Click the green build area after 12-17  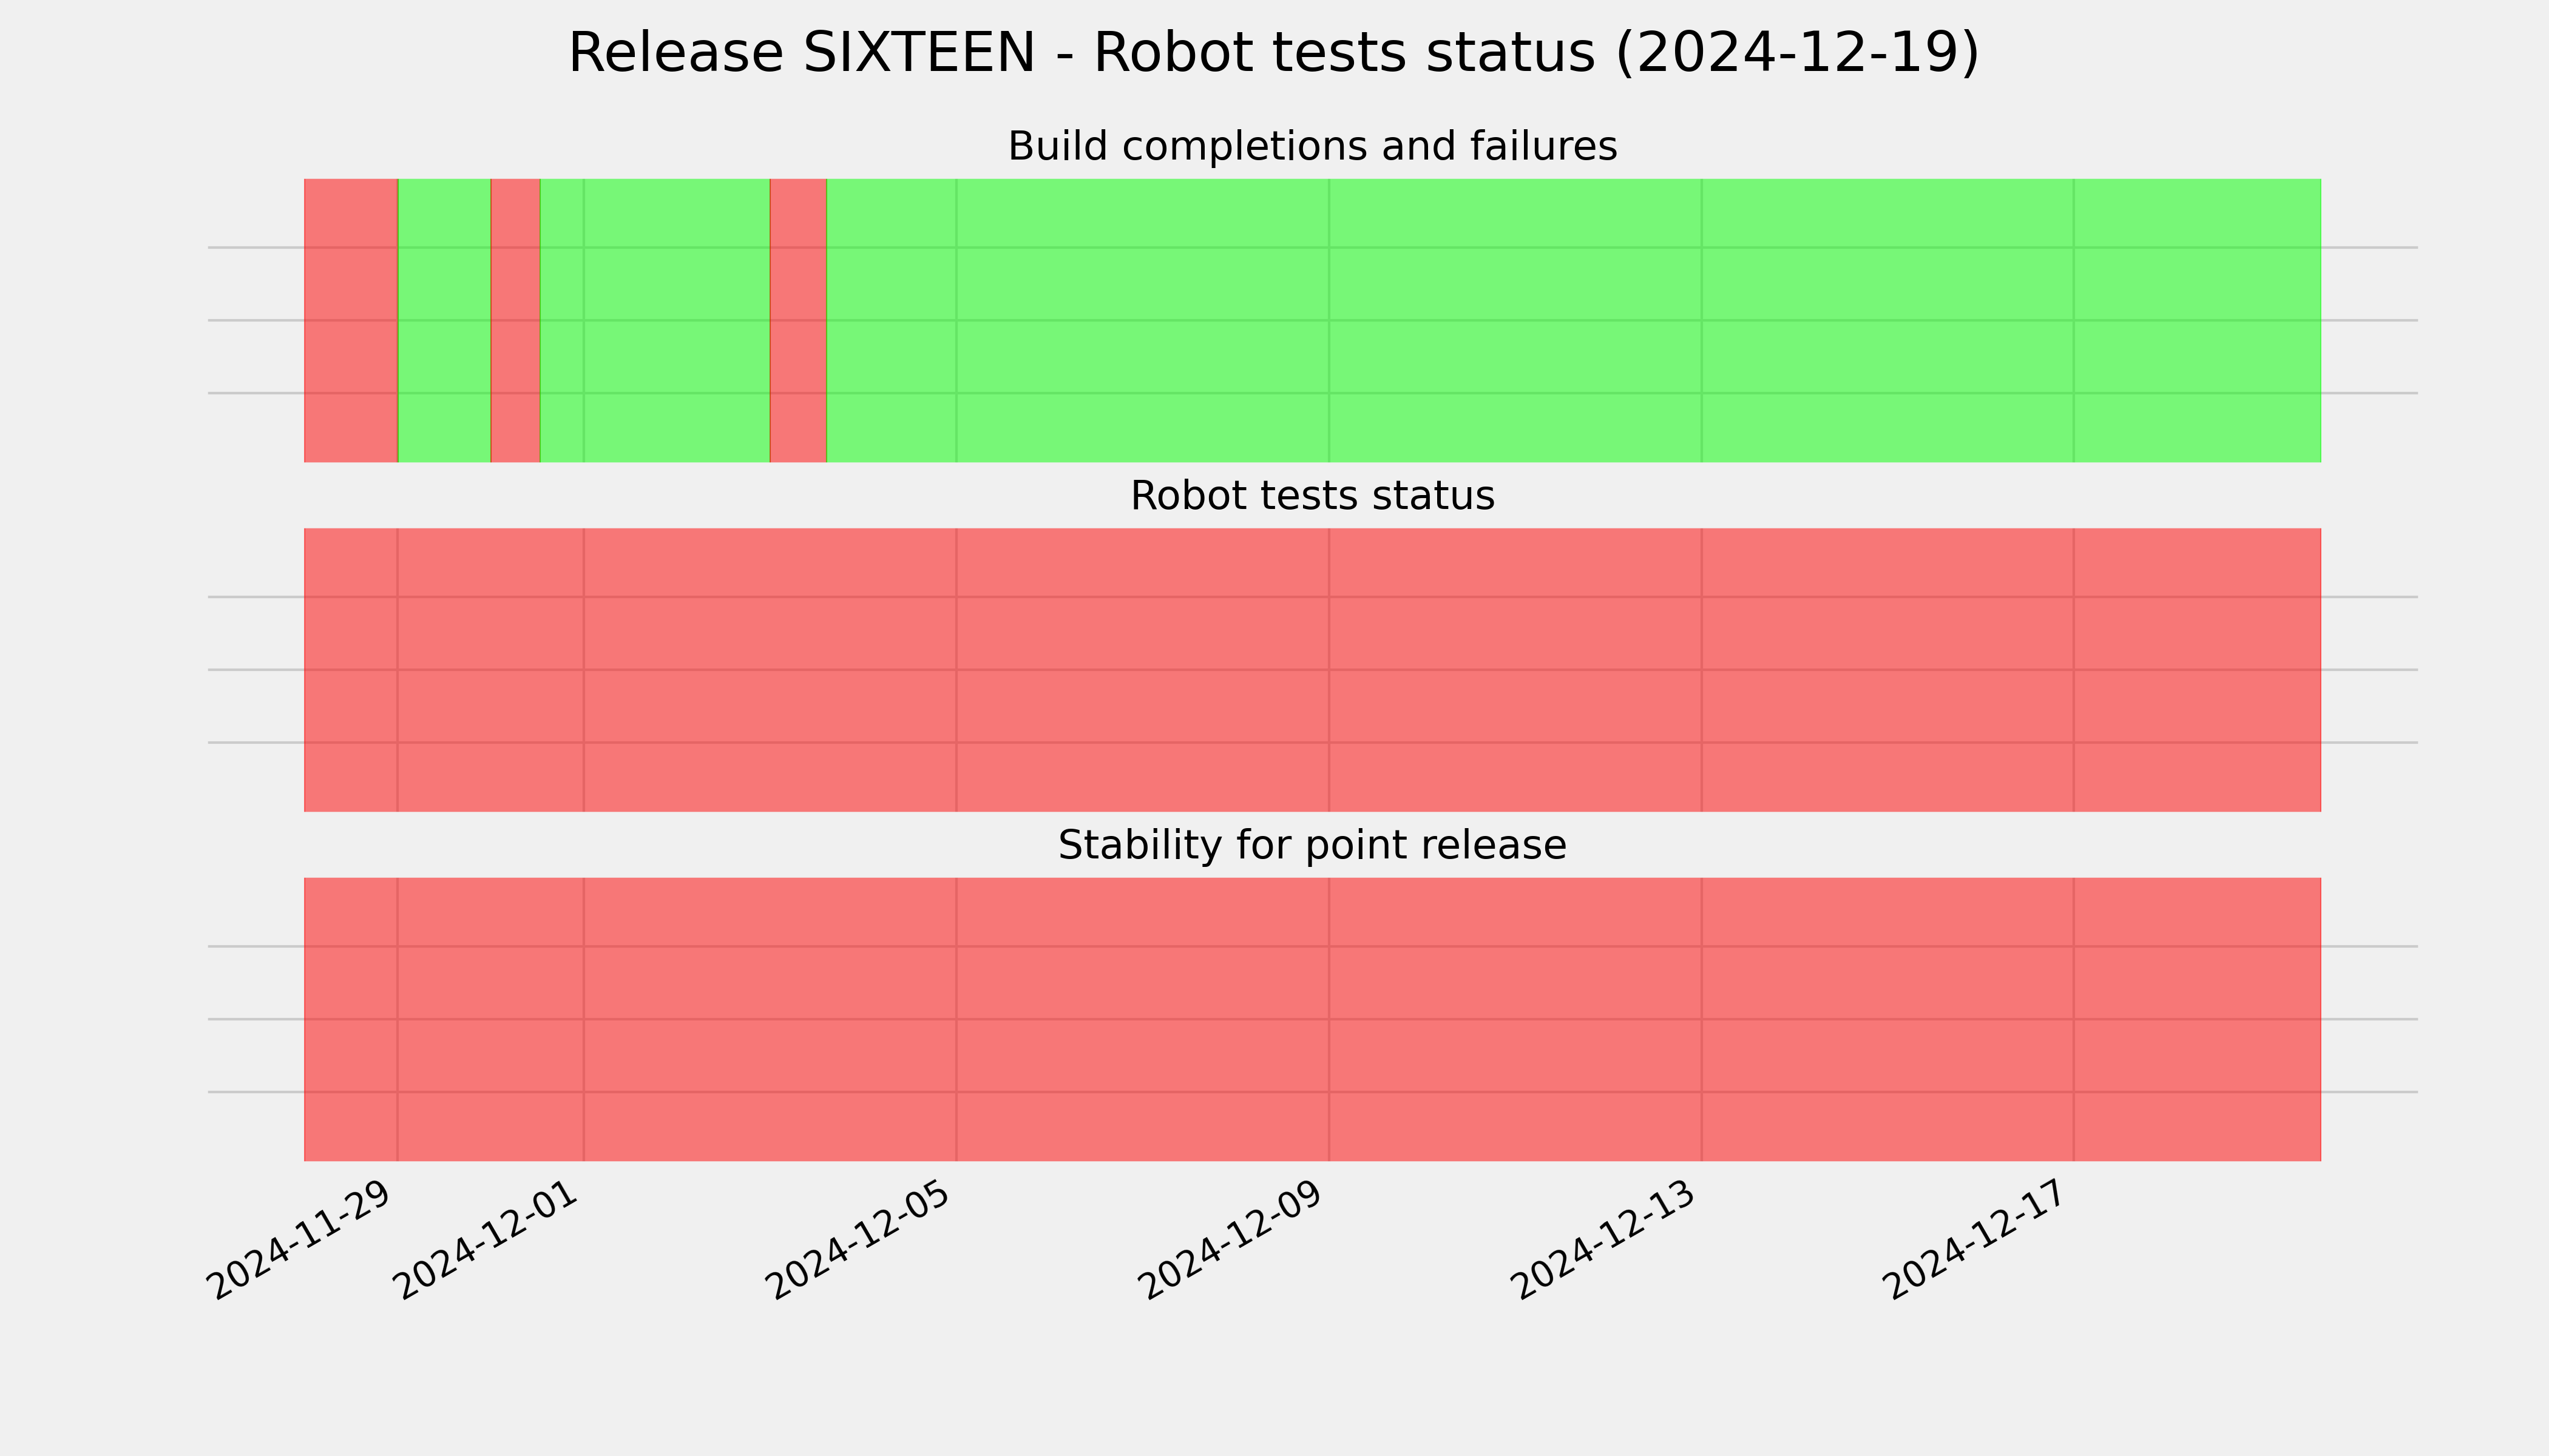tap(2197, 320)
